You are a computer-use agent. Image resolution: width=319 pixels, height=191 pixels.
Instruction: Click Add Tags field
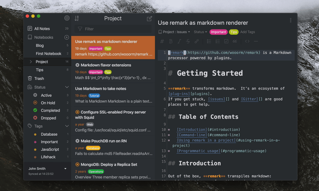pos(247,32)
